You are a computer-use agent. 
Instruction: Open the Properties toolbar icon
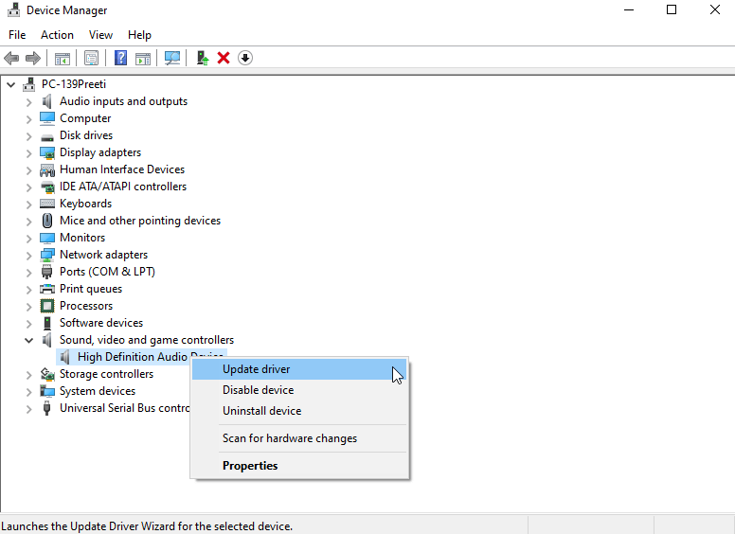click(x=92, y=58)
